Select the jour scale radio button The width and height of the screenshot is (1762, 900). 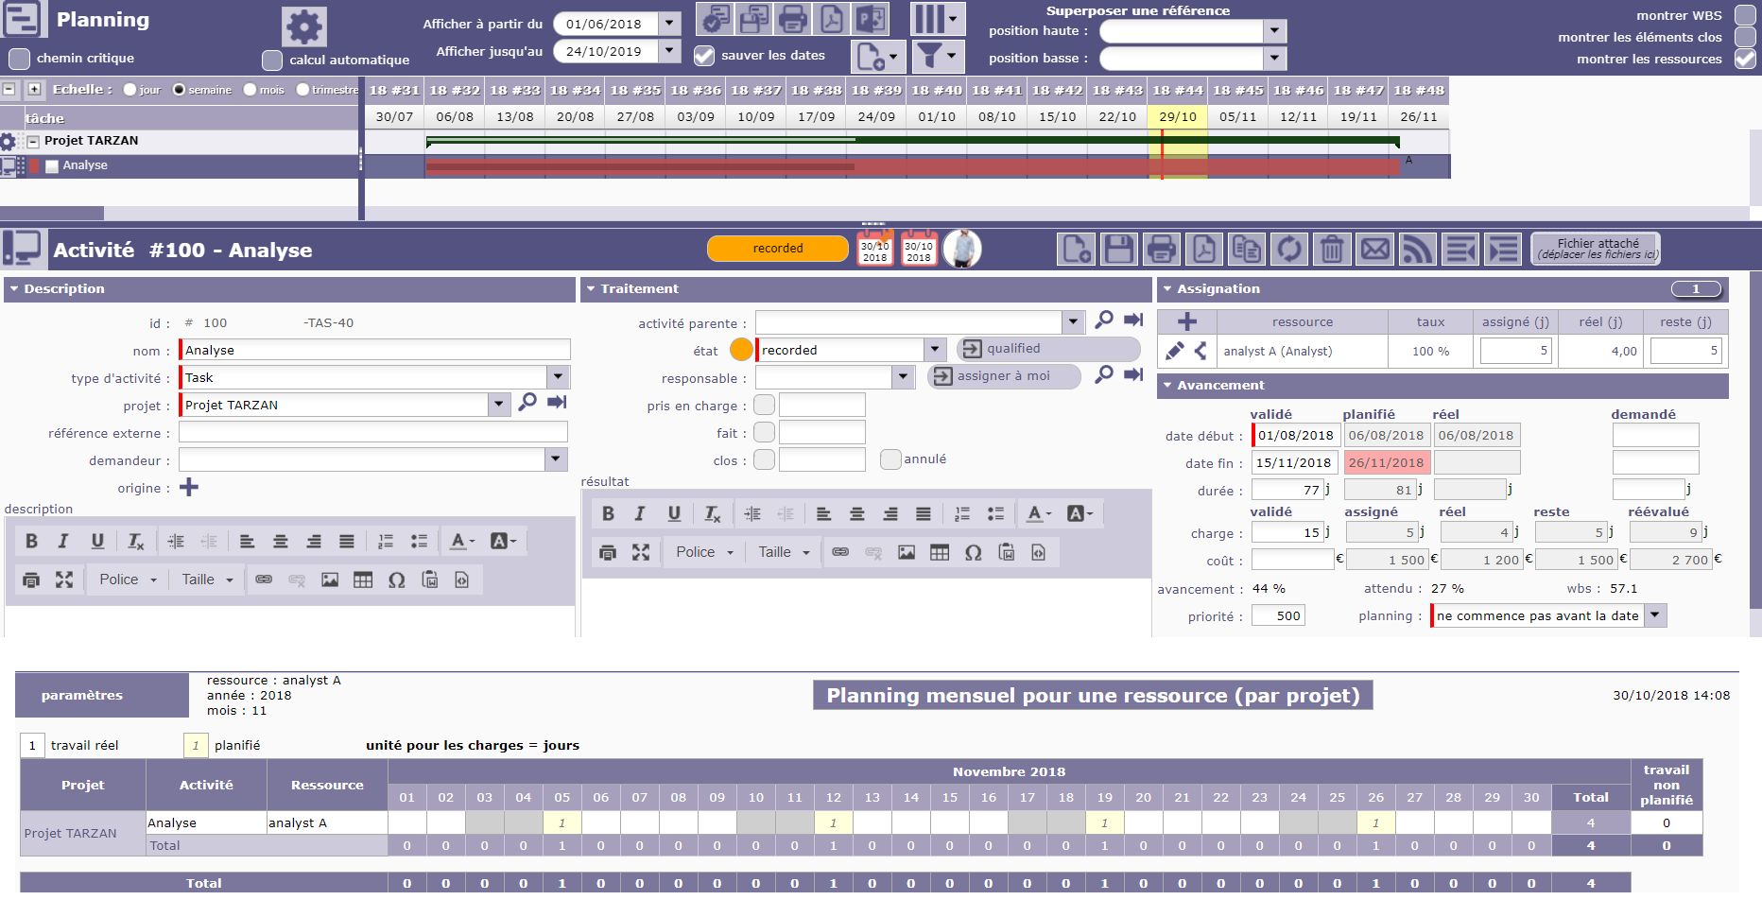coord(130,90)
